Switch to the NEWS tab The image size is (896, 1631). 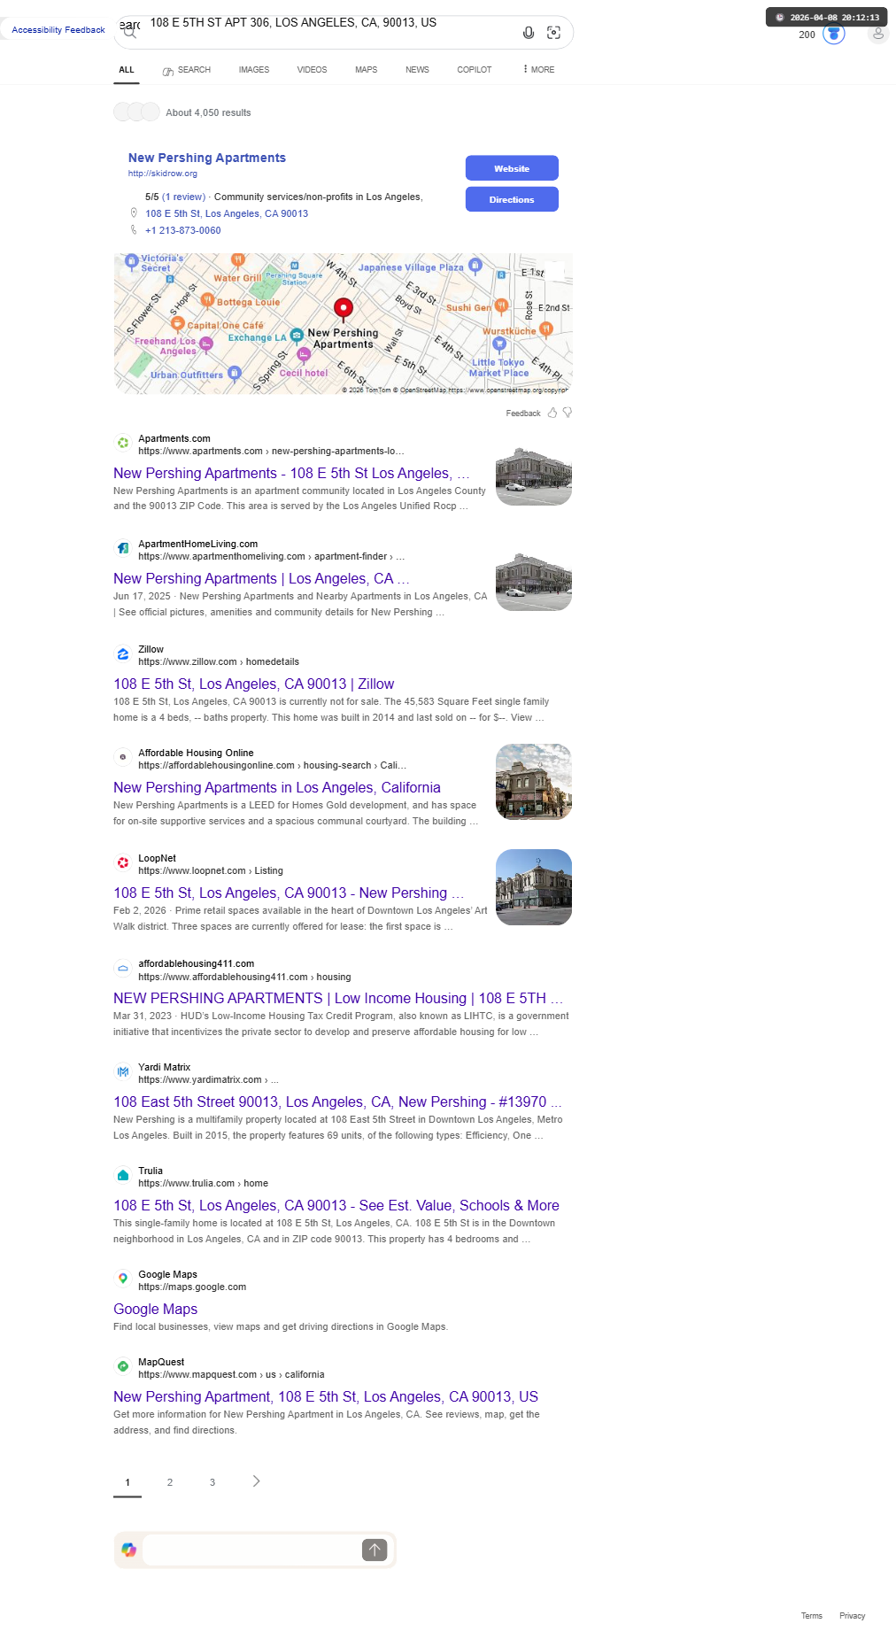(x=417, y=70)
